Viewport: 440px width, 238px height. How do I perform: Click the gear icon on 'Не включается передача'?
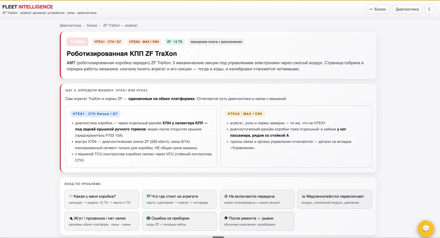click(x=226, y=196)
